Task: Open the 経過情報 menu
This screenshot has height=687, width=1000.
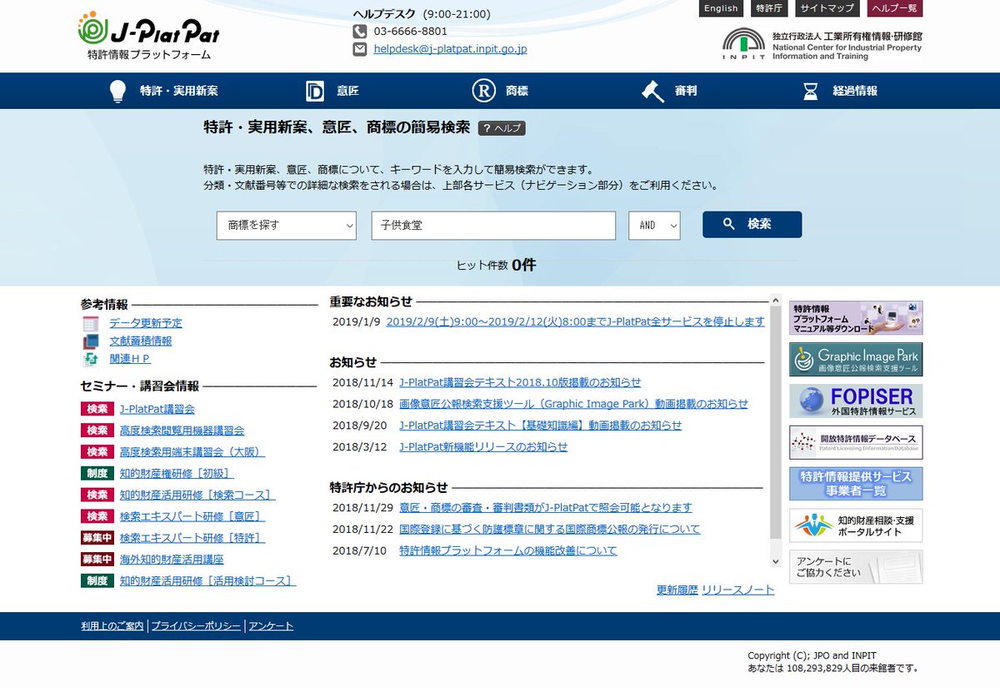Action: [x=855, y=91]
